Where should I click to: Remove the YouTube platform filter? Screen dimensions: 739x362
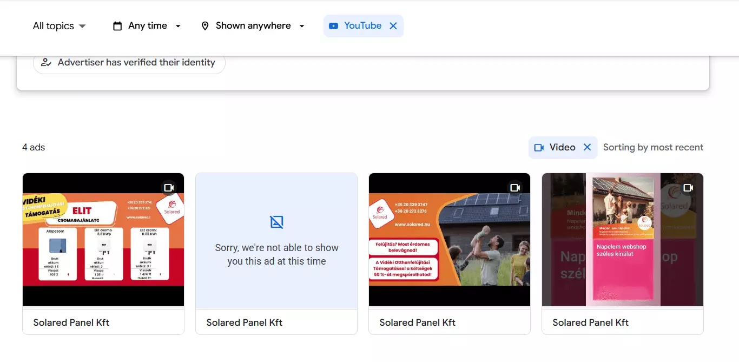pos(393,26)
